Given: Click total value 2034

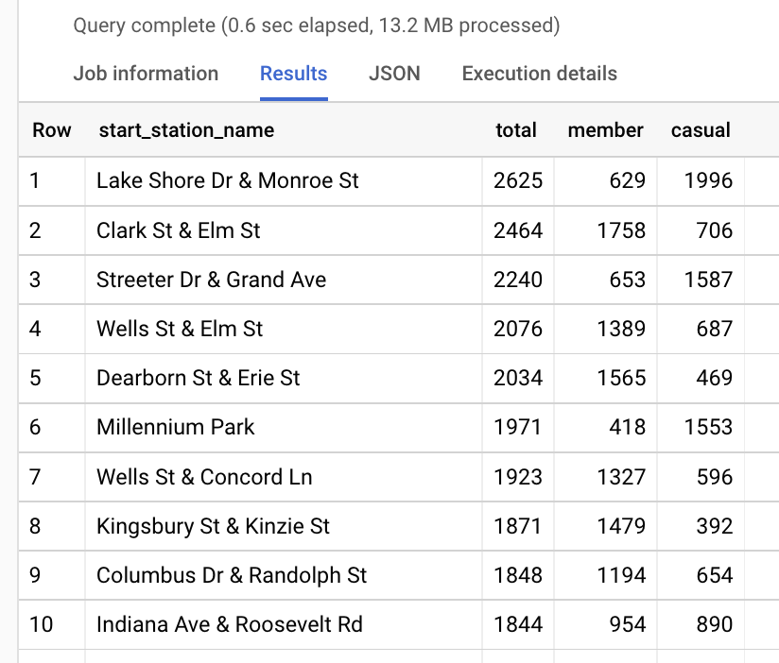Looking at the screenshot, I should coord(518,378).
